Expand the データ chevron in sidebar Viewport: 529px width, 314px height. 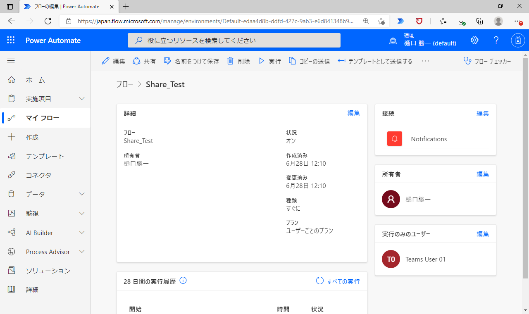click(x=82, y=194)
